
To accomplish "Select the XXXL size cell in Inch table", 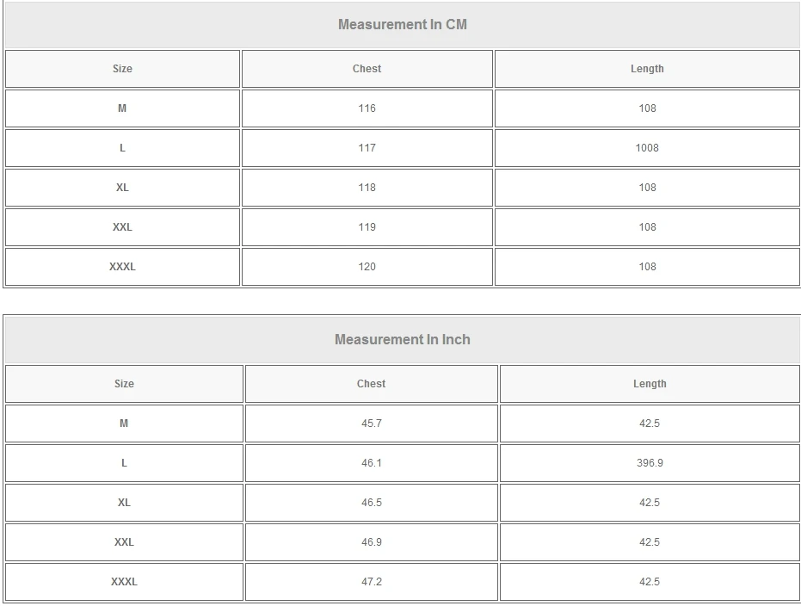I will [x=124, y=582].
